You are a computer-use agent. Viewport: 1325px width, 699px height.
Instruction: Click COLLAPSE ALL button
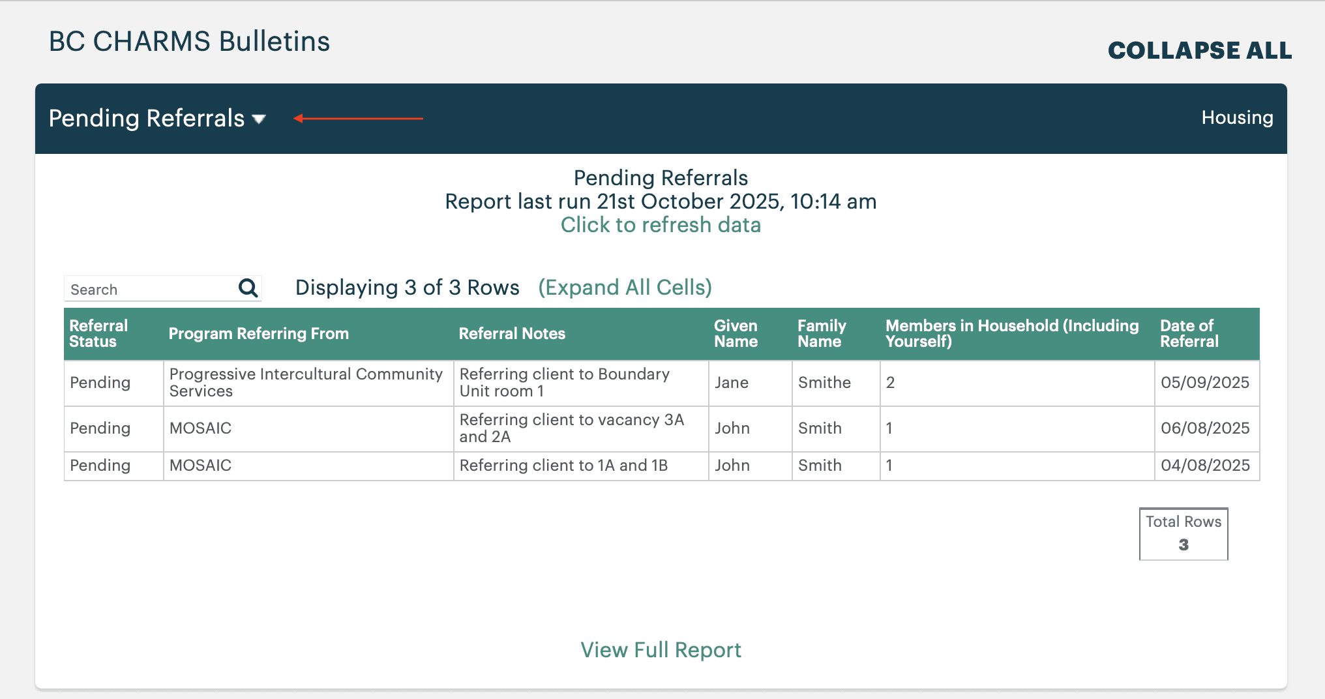coord(1200,50)
